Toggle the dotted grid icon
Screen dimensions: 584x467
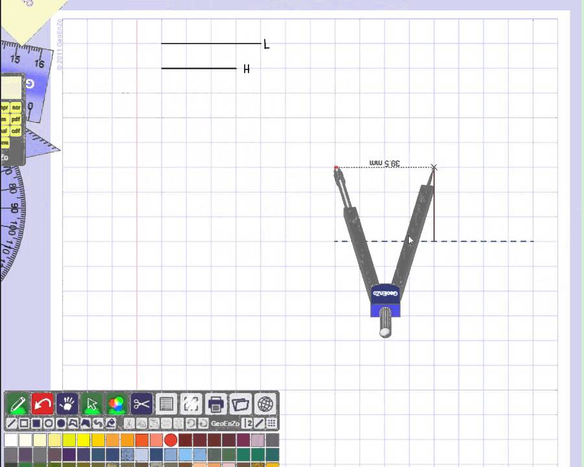[271, 424]
